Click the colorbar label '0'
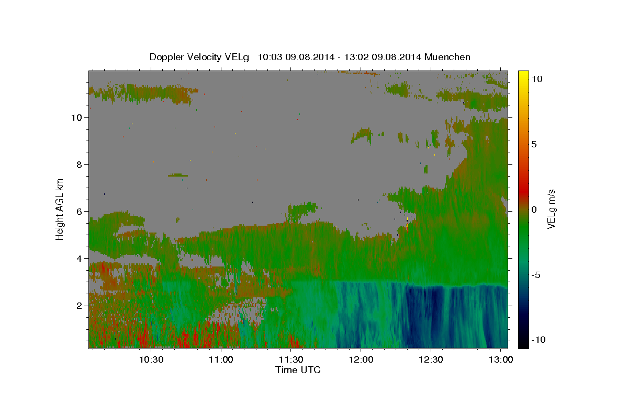Viewport: 628px width, 418px height. point(534,210)
